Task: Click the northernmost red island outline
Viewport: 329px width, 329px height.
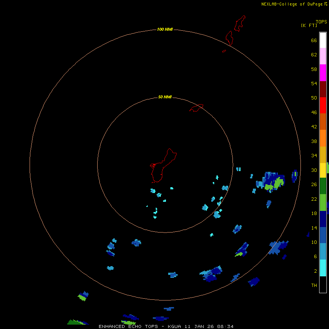Action: (x=240, y=23)
